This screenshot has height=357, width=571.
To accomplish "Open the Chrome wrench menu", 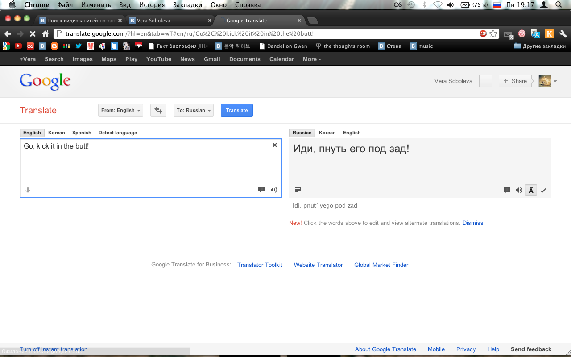I will pyautogui.click(x=563, y=33).
